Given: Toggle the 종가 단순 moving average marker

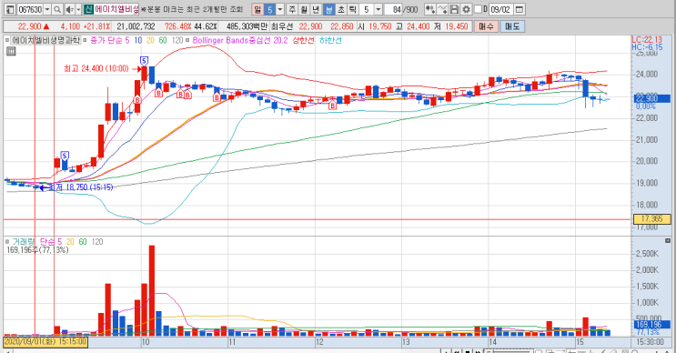Looking at the screenshot, I should coord(85,40).
